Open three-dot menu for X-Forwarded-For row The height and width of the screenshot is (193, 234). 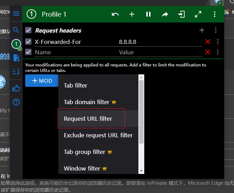pos(218,42)
